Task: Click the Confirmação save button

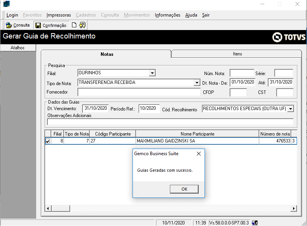Action: tap(51, 25)
